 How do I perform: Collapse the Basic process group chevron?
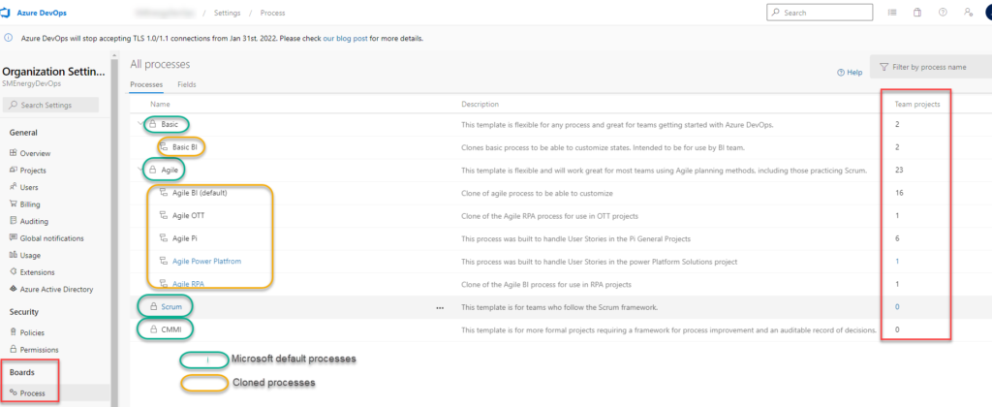coord(140,124)
